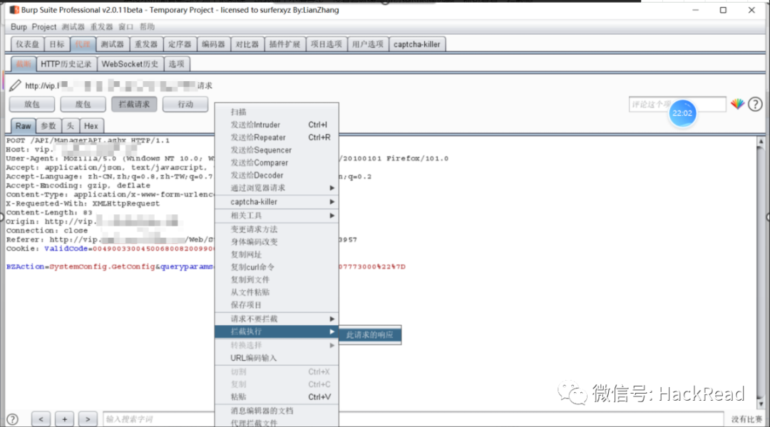Click the bottom-left help question mark icon
The width and height of the screenshot is (770, 427).
[12, 419]
